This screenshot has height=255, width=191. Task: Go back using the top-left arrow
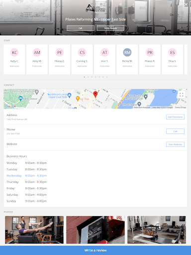pyautogui.click(x=2, y=4)
